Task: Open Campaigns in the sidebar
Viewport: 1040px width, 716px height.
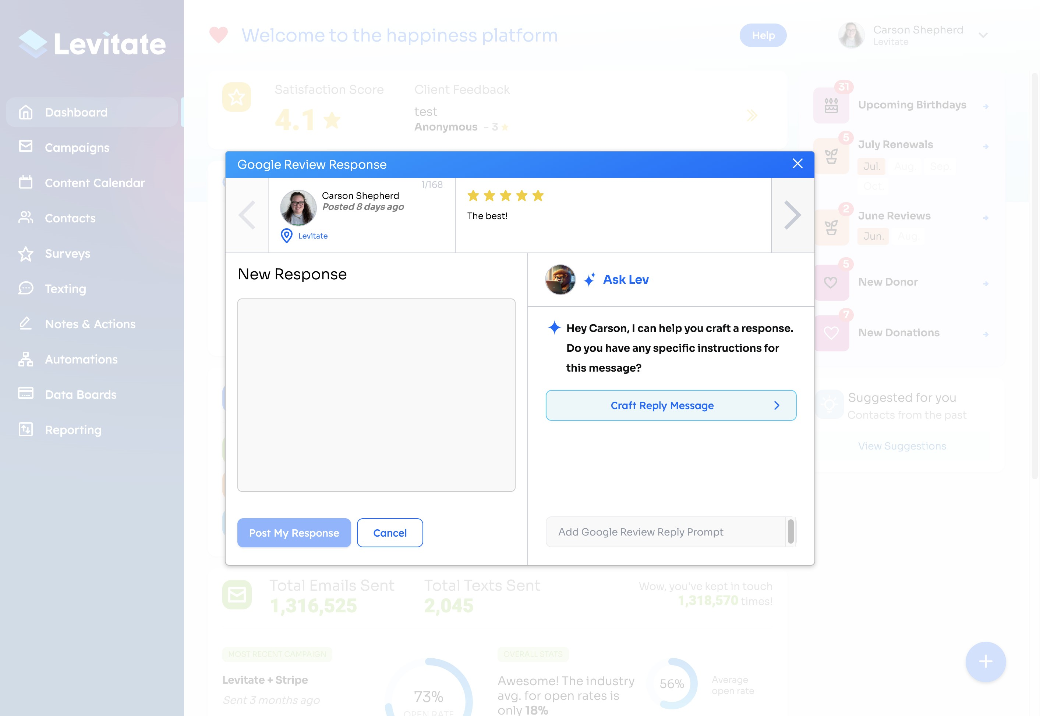Action: pyautogui.click(x=77, y=148)
